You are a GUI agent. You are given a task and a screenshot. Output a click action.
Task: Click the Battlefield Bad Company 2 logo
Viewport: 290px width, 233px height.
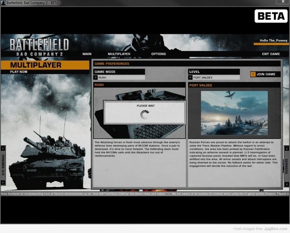[x=39, y=47]
